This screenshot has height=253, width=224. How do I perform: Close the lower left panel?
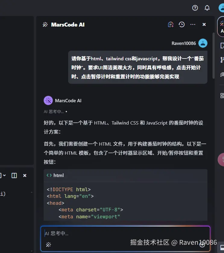coord(25,176)
